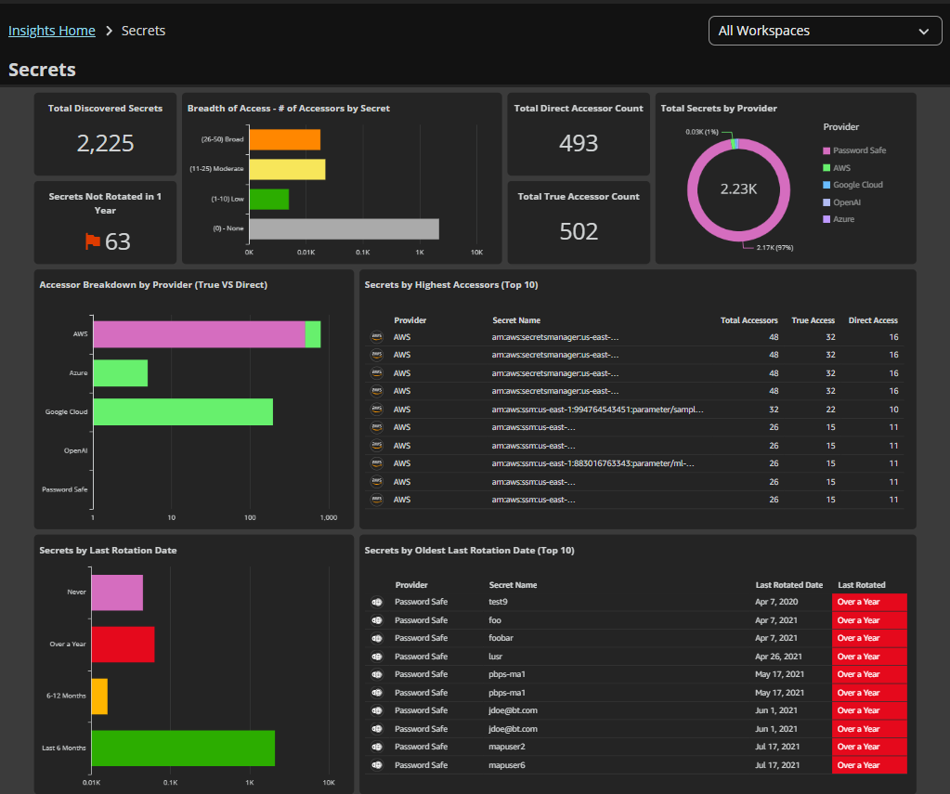The image size is (950, 794).
Task: Click the 6-12 Months rotation bar
Action: 99,696
